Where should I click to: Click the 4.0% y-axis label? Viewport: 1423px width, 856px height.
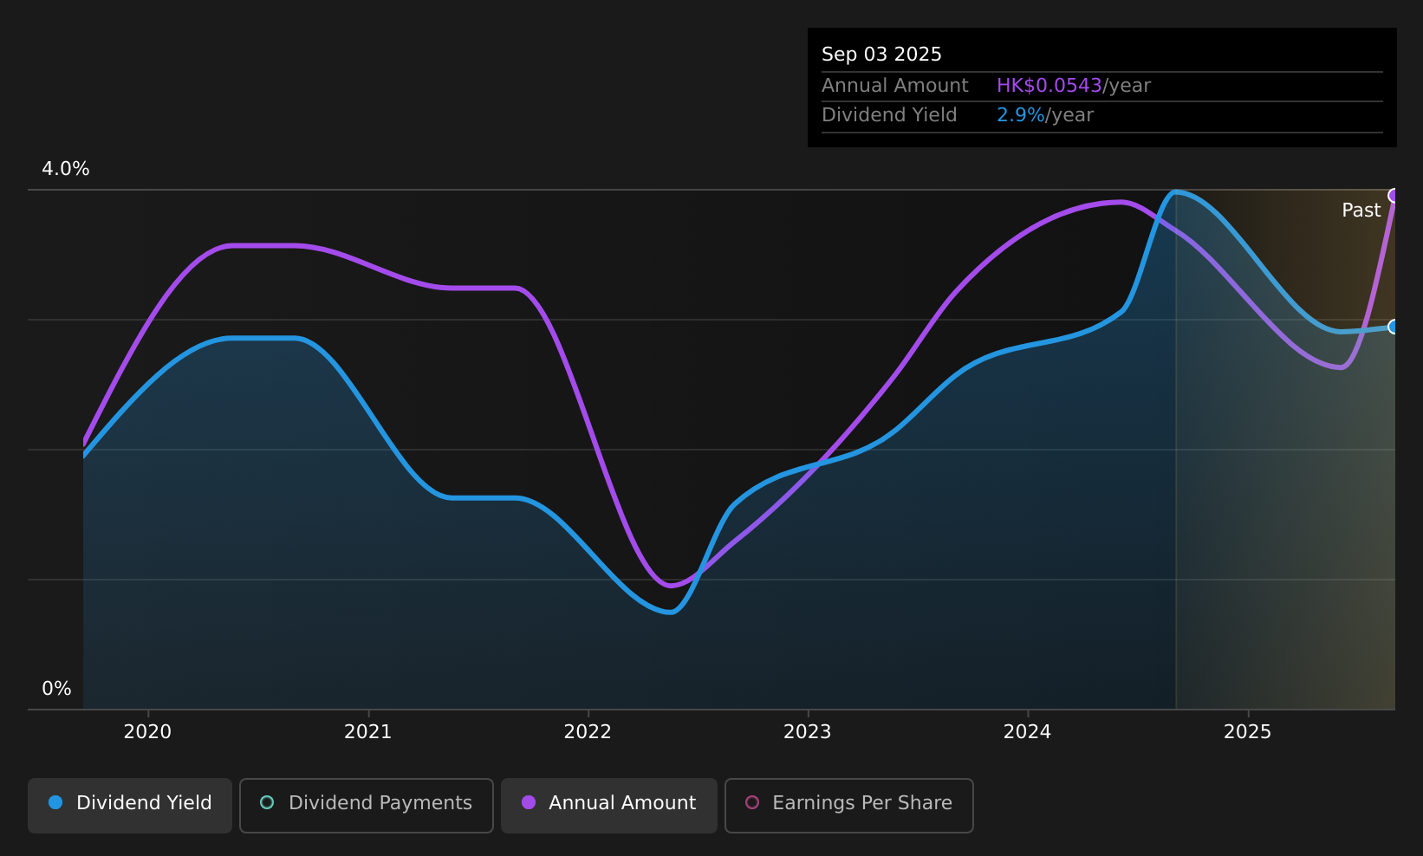click(66, 169)
